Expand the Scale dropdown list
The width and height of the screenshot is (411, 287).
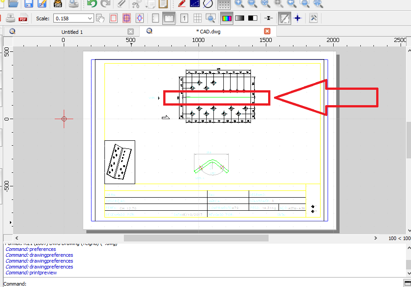click(90, 19)
